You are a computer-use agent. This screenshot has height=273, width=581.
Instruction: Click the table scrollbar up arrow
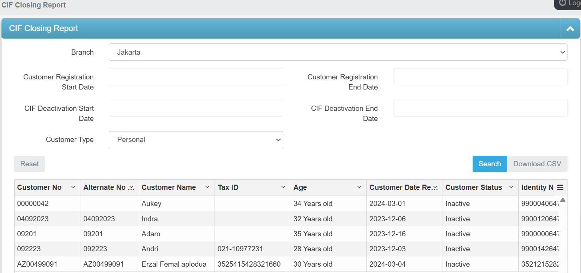pos(563,200)
